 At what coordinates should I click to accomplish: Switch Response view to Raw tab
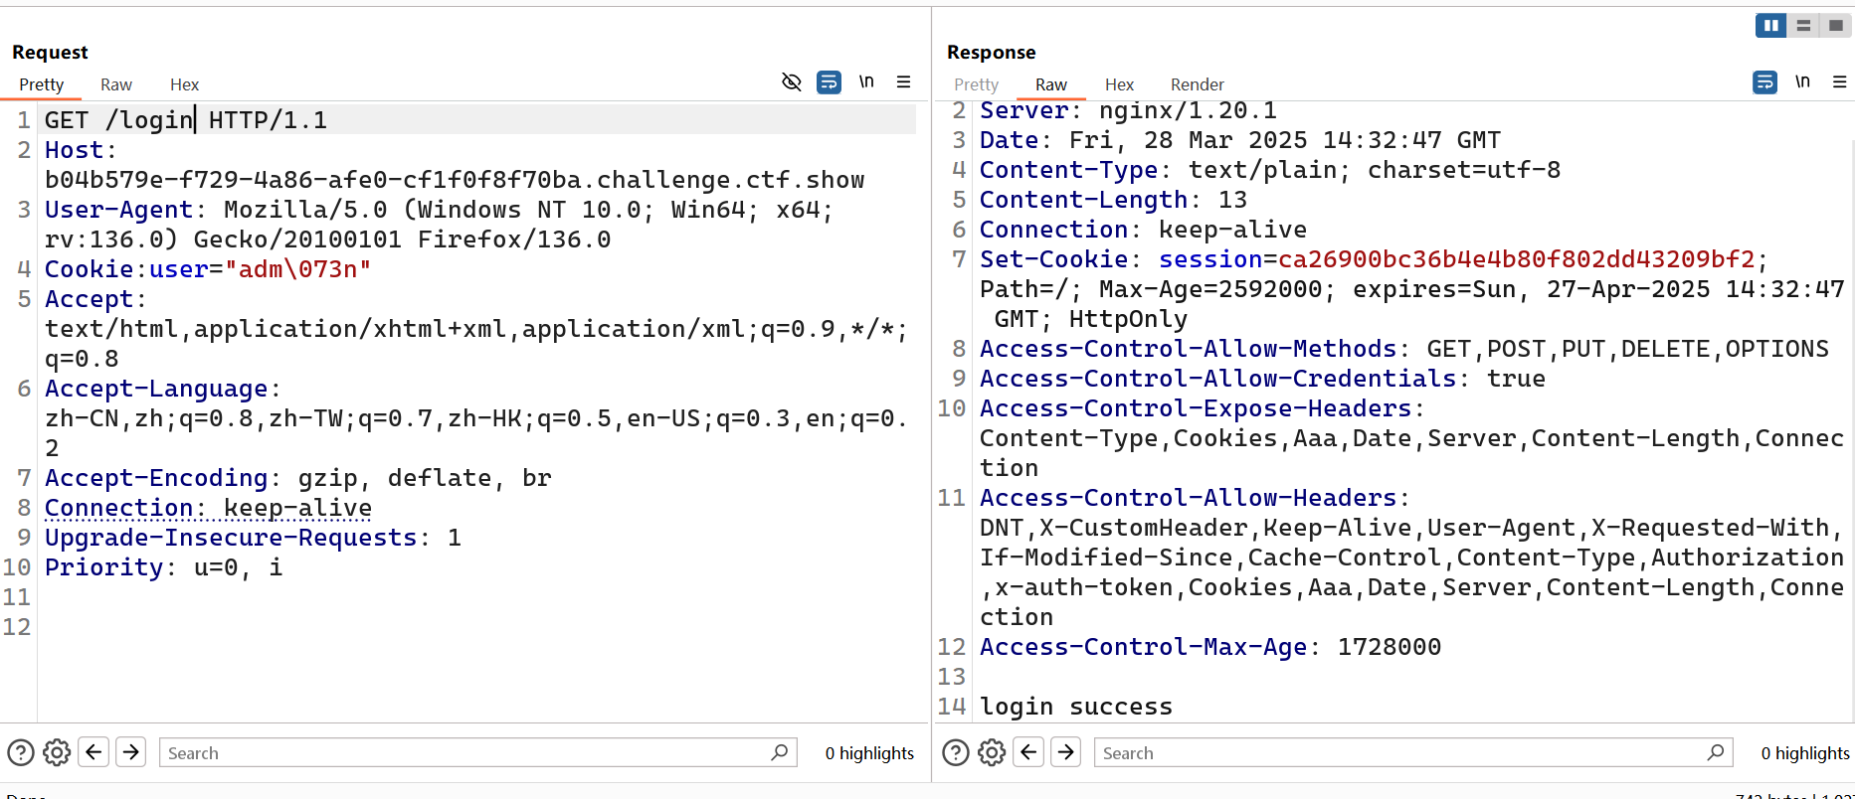1050,84
